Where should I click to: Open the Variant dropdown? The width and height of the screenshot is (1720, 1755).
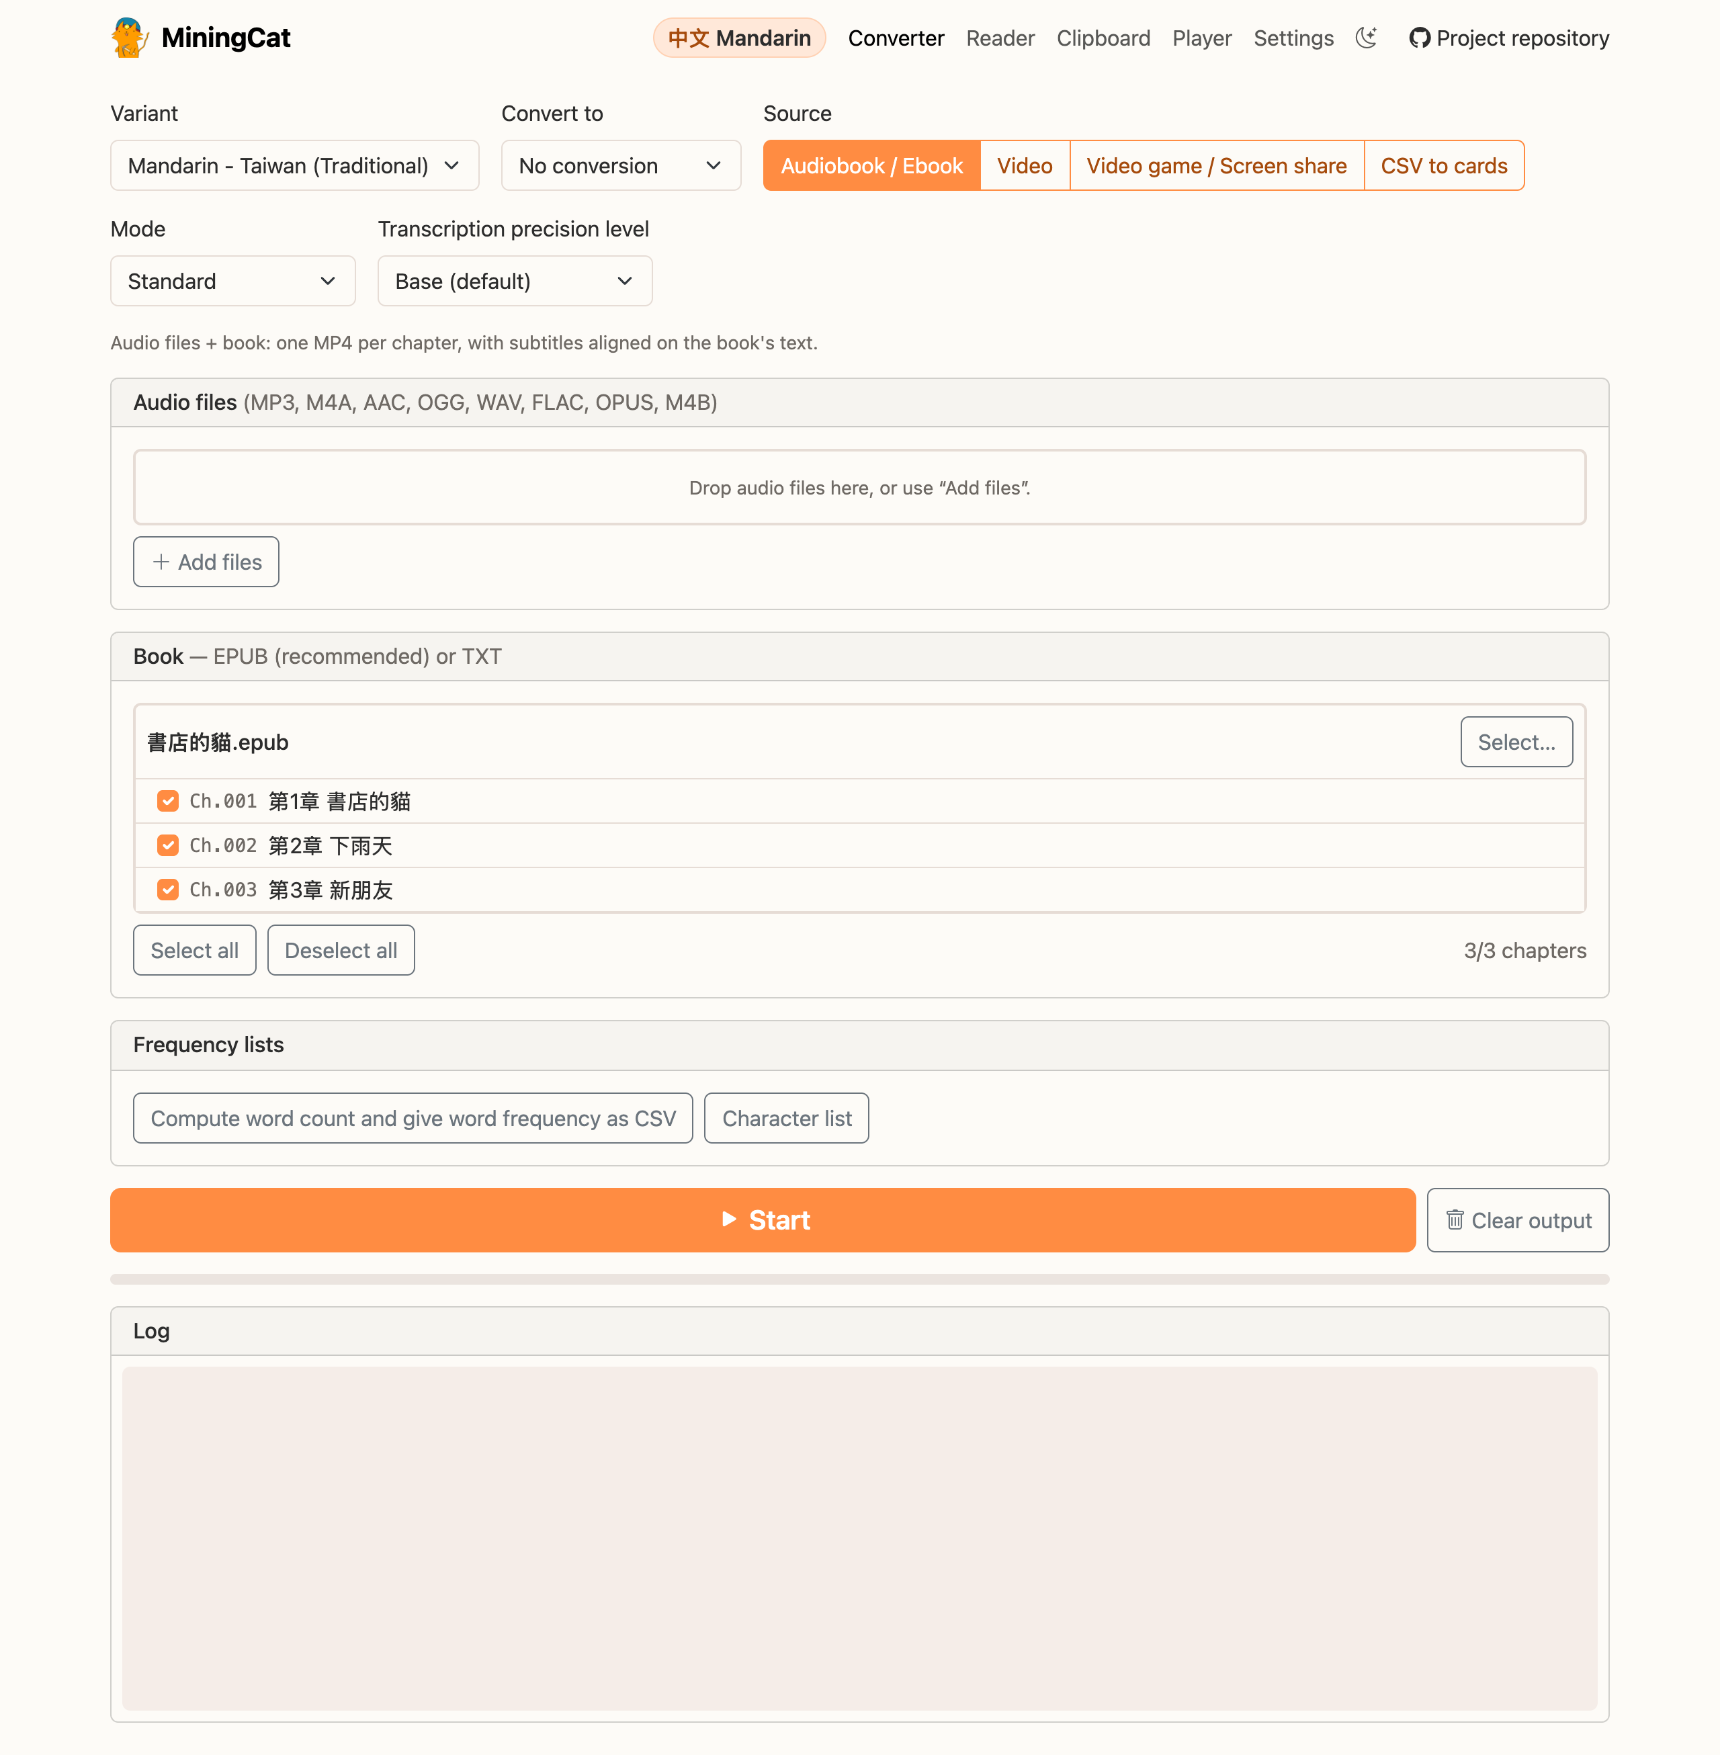294,165
